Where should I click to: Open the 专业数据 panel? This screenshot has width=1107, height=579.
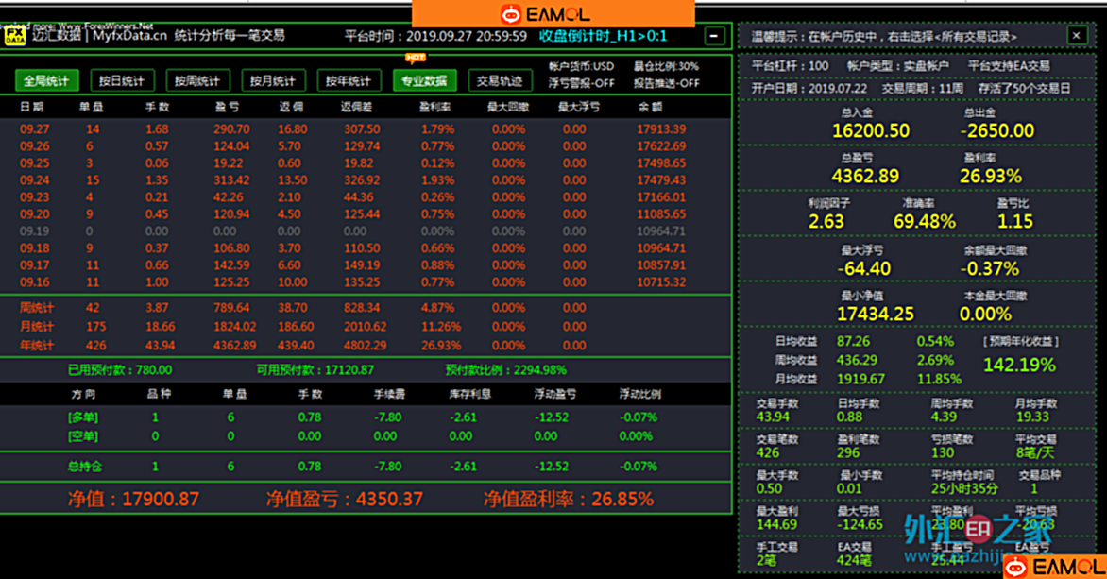click(424, 81)
